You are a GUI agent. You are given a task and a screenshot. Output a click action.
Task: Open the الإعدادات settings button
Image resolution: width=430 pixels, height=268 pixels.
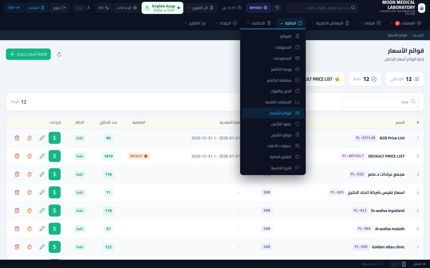[x=127, y=8]
